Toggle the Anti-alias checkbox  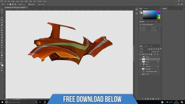tap(29, 4)
